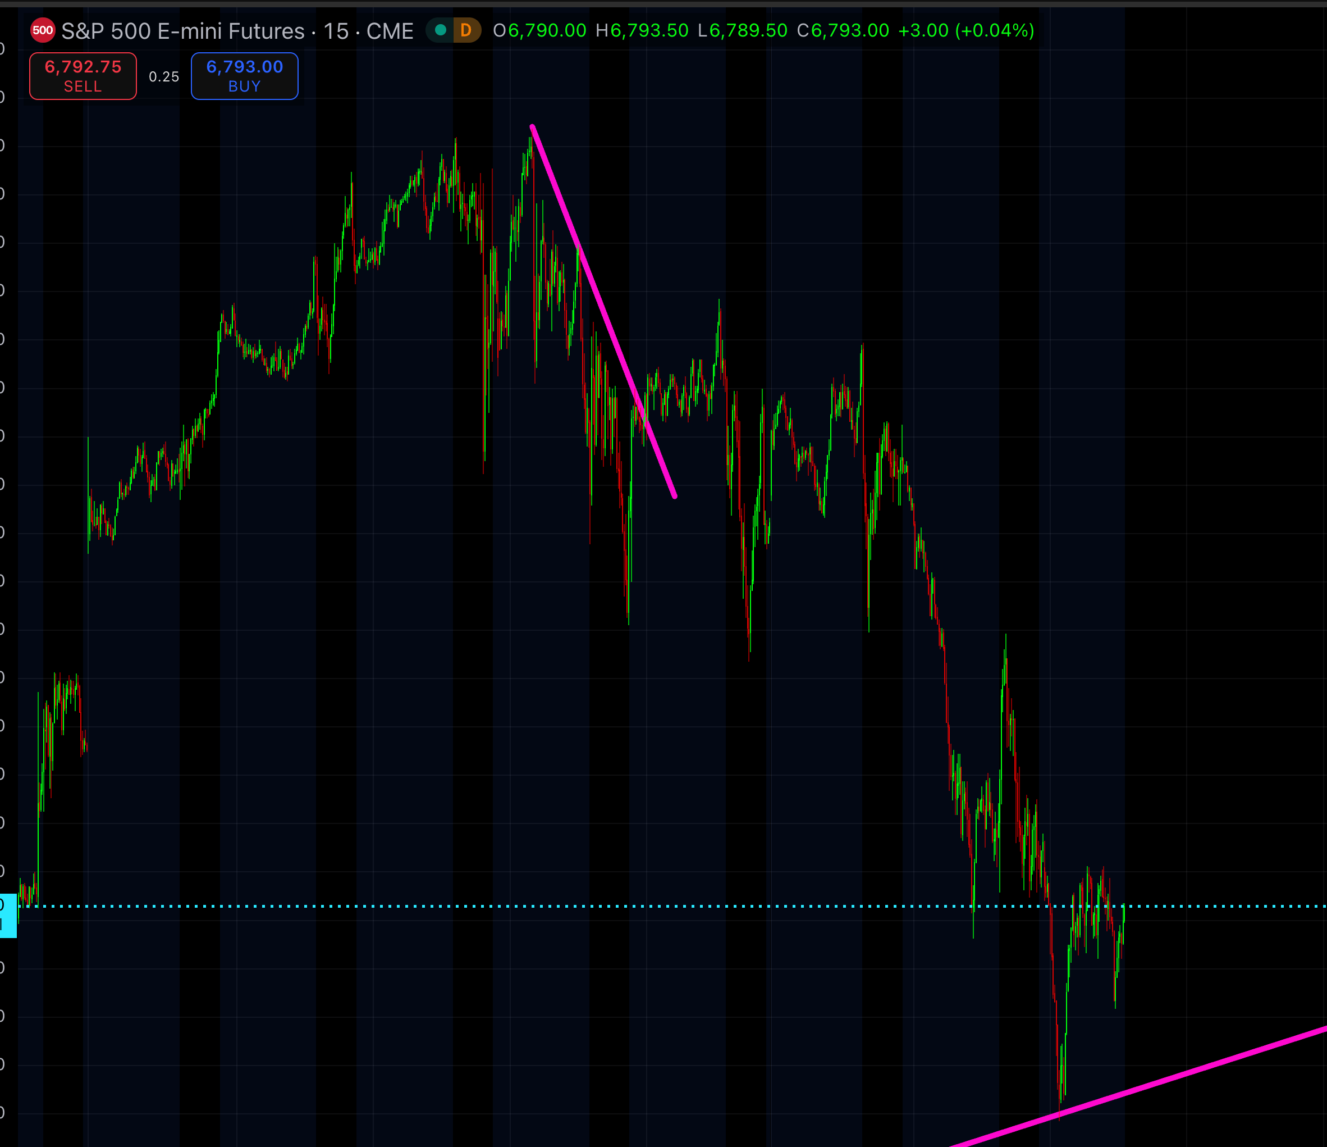Click the red 500 symbol logo
The width and height of the screenshot is (1327, 1147).
click(43, 30)
